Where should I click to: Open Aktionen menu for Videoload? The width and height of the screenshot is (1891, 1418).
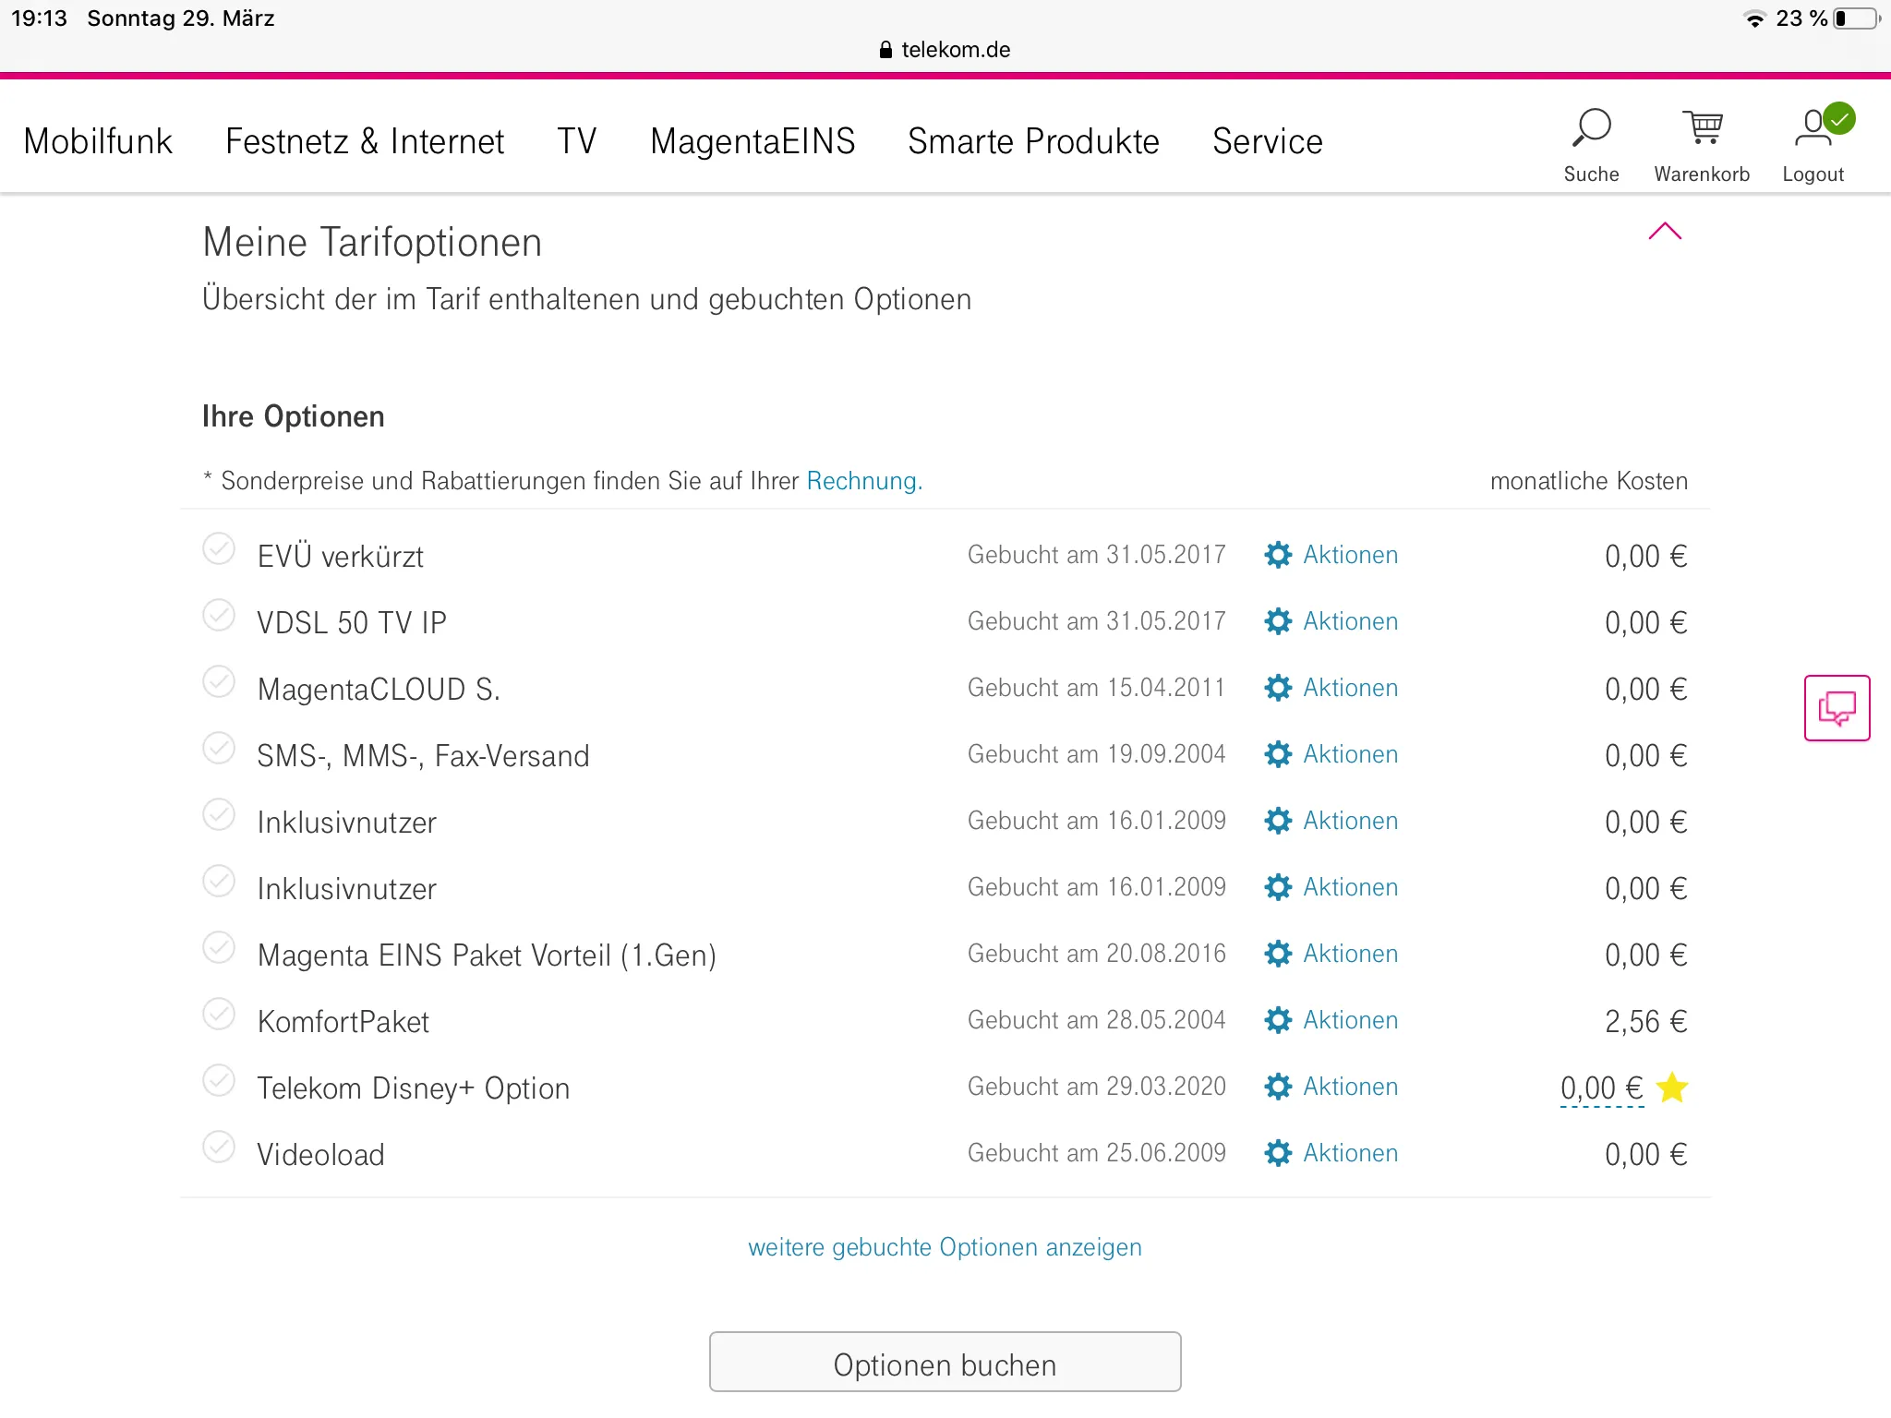tap(1350, 1153)
